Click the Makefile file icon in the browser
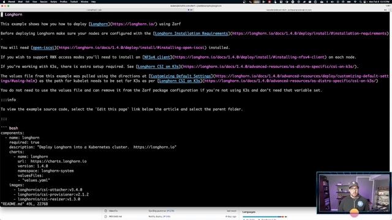The width and height of the screenshot is (392, 220). click(105, 211)
